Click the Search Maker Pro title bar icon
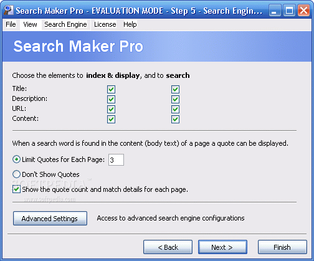The image size is (314, 261). (x=9, y=11)
